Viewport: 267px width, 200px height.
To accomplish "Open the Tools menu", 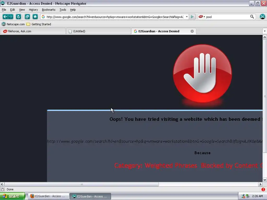I will pos(63,10).
